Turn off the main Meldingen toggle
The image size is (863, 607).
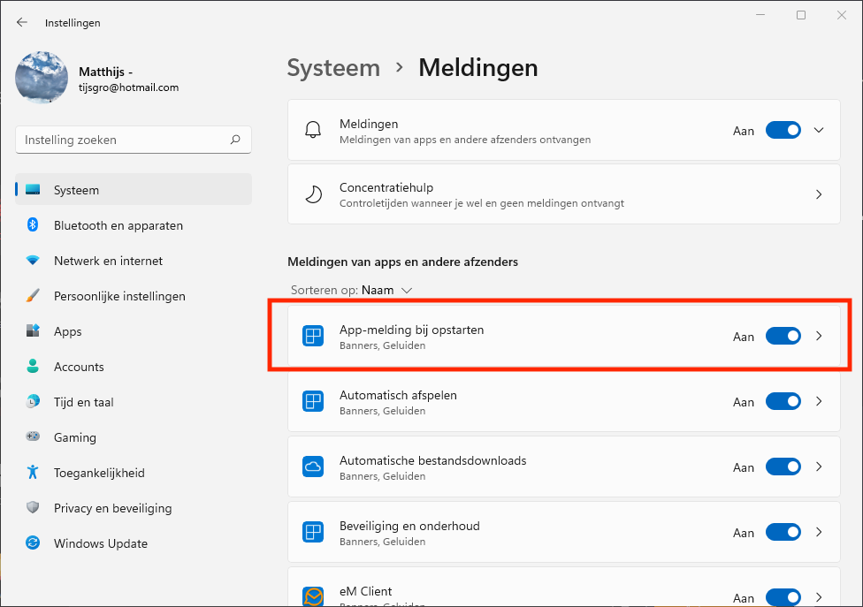click(x=783, y=130)
